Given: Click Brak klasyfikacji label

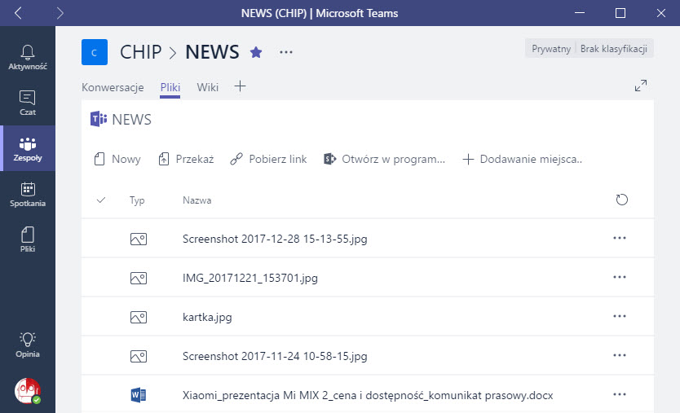Looking at the screenshot, I should click(x=614, y=49).
